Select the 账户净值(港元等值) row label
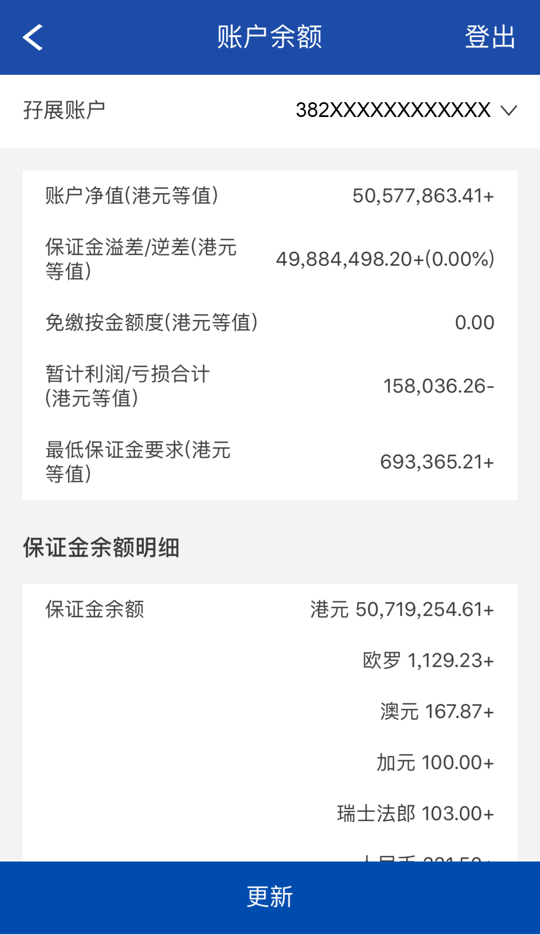Viewport: 540px width, 935px height. click(x=132, y=196)
